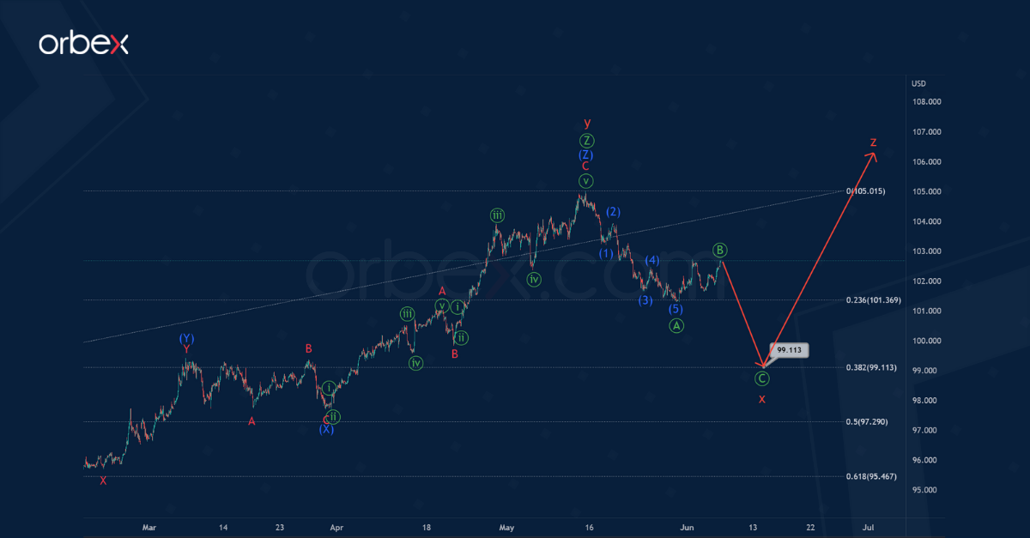
Task: Select the blue (Z) wave label
Action: click(585, 155)
